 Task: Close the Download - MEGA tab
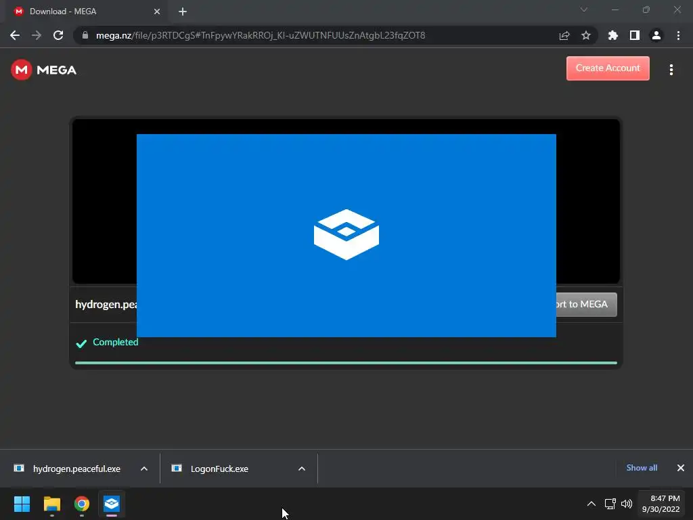(x=157, y=12)
